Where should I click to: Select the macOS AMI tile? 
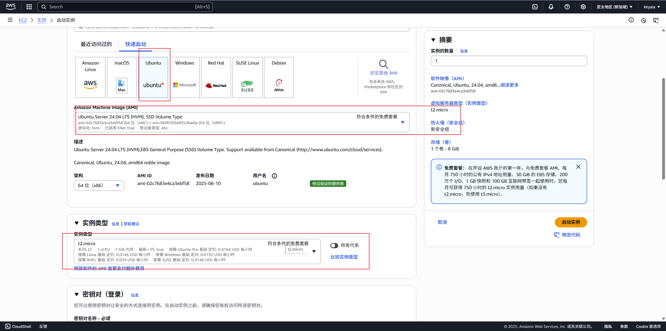(x=122, y=77)
